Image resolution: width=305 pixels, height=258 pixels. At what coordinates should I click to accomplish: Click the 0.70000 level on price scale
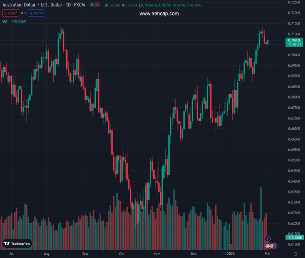point(294,55)
